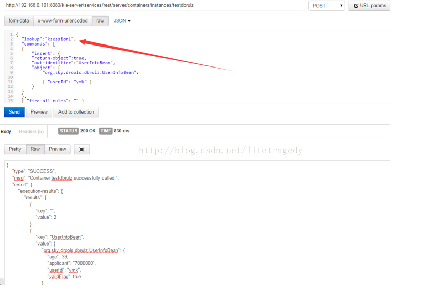
Task: Choose the Raw response view
Action: (35, 149)
